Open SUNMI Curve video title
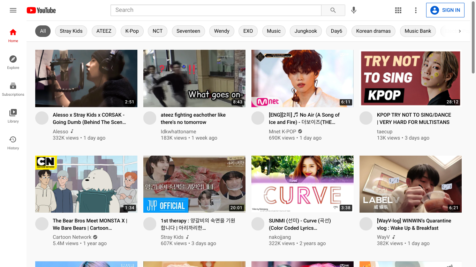476x267 pixels. (300, 224)
